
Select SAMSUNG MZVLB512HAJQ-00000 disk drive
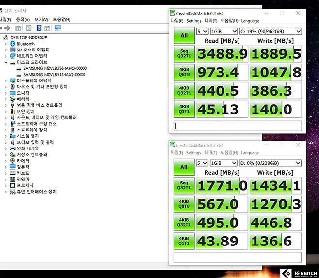click(x=54, y=75)
